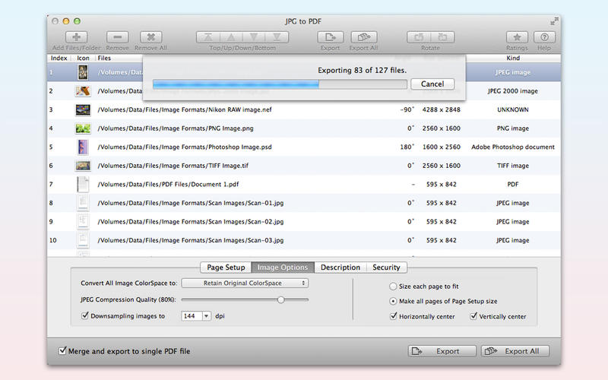Image resolution: width=608 pixels, height=380 pixels.
Task: Click the Add Files/Folder toolbar icon
Action: pos(76,37)
